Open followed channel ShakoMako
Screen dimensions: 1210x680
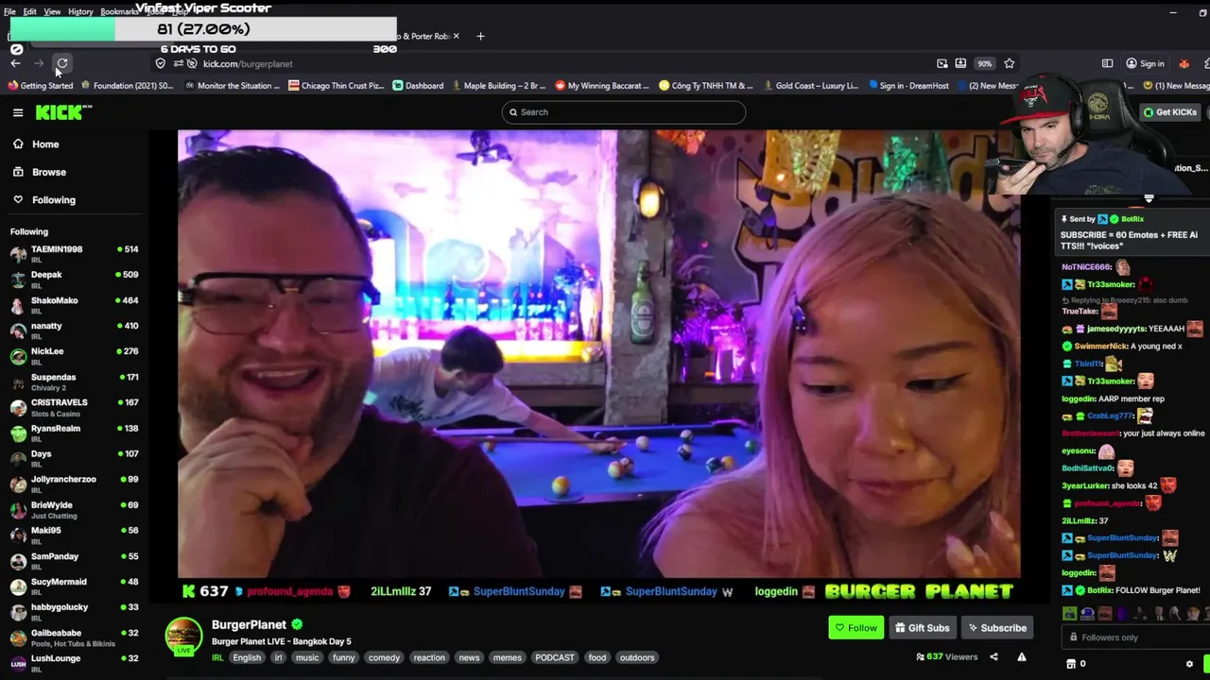tap(74, 305)
